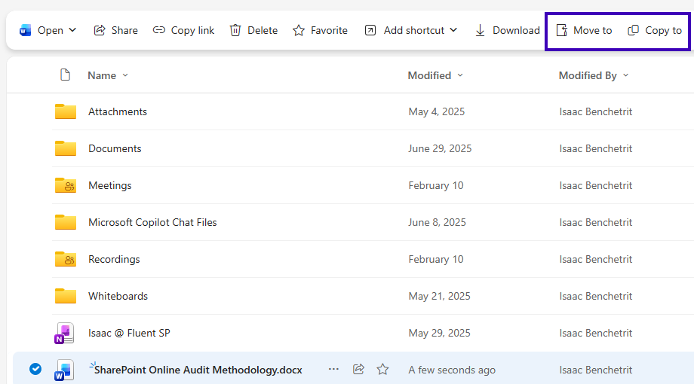
Task: Click Isaac Benchetrit in Recordings row
Action: coord(596,259)
